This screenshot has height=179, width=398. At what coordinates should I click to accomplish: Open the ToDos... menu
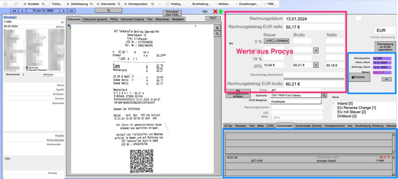pos(55,4)
